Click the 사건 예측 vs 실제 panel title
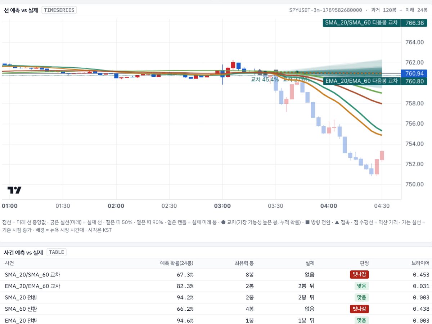Viewport: 432px width, 324px height. (x=23, y=252)
